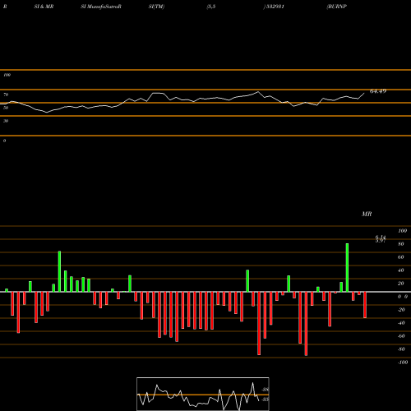Click the MR axis label 80
This screenshot has height=411, width=411.
[x=401, y=244]
